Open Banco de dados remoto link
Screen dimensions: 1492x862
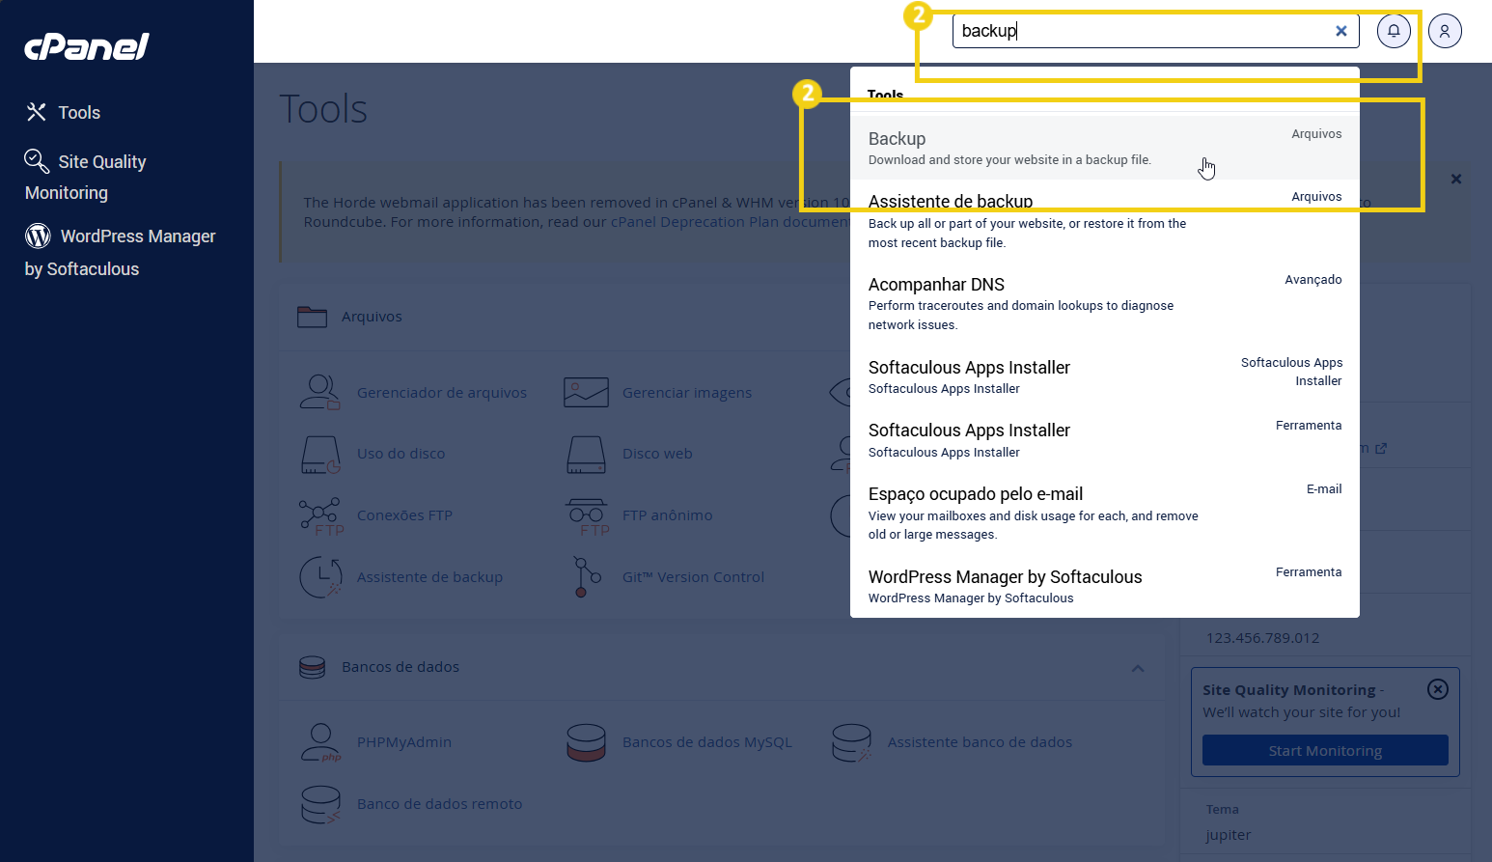pyautogui.click(x=439, y=804)
